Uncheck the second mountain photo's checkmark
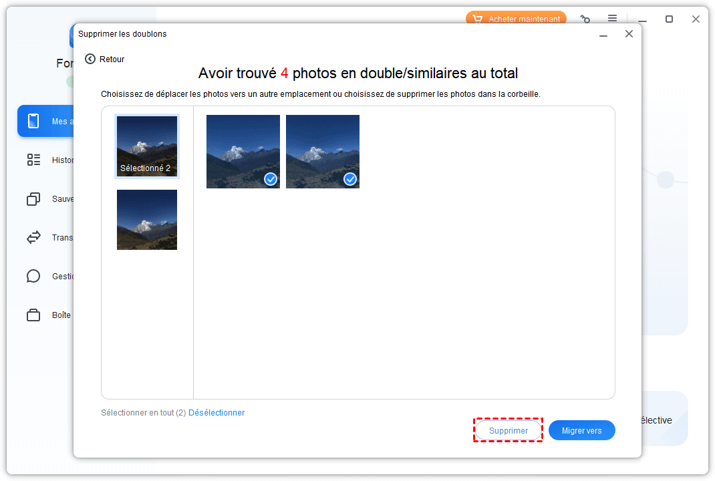The width and height of the screenshot is (715, 481). pyautogui.click(x=350, y=179)
